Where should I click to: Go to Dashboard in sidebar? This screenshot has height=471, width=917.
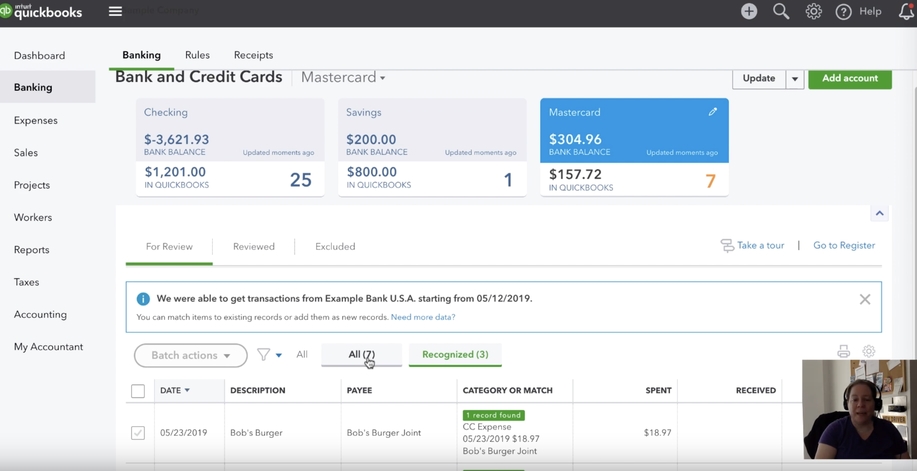(x=39, y=56)
